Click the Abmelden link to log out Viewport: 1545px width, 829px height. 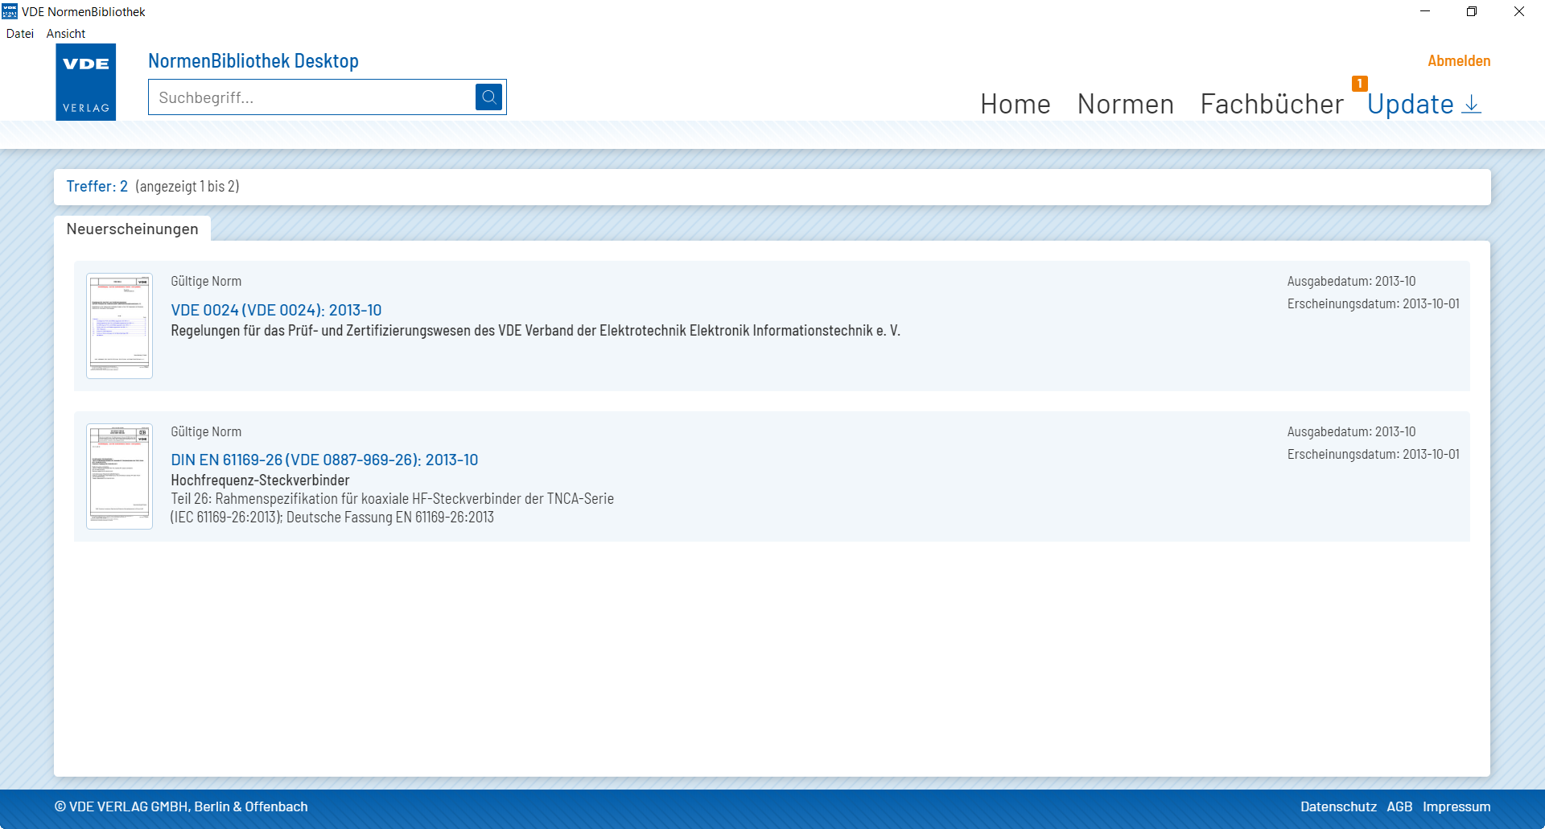point(1459,61)
